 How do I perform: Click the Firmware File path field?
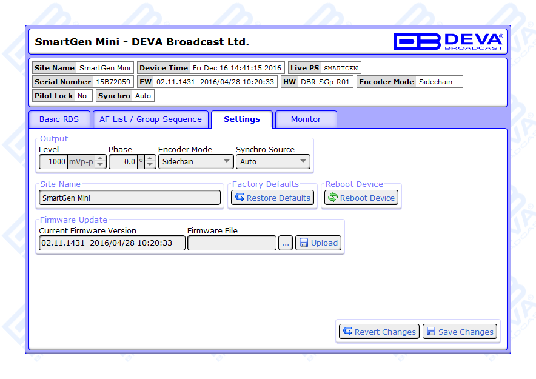pos(232,243)
